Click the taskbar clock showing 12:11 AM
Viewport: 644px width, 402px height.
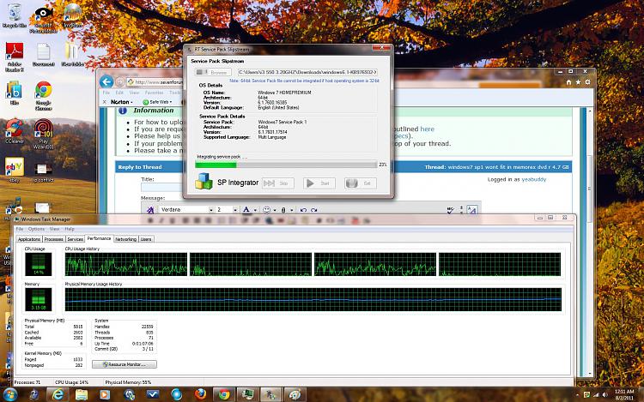click(624, 394)
